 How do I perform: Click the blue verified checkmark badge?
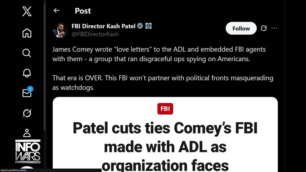click(140, 26)
